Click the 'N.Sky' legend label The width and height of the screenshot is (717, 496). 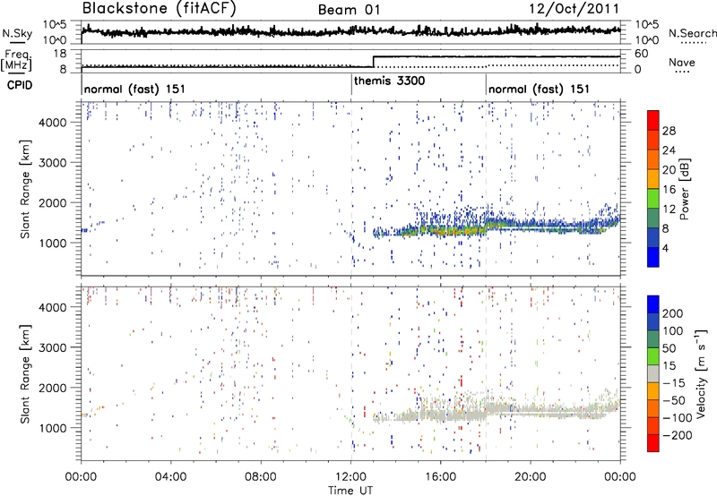[x=17, y=33]
